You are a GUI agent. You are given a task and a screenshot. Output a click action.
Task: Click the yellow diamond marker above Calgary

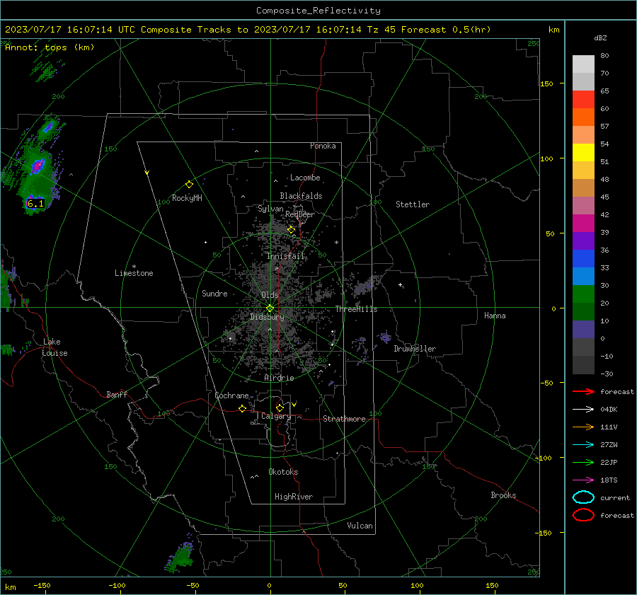(280, 408)
